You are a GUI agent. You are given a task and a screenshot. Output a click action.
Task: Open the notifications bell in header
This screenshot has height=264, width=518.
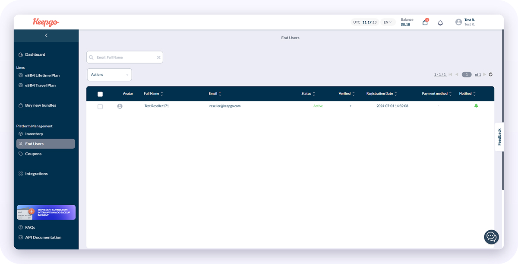pyautogui.click(x=440, y=22)
